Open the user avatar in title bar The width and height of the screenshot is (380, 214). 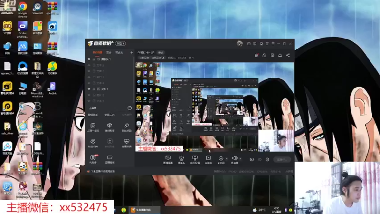point(240,43)
